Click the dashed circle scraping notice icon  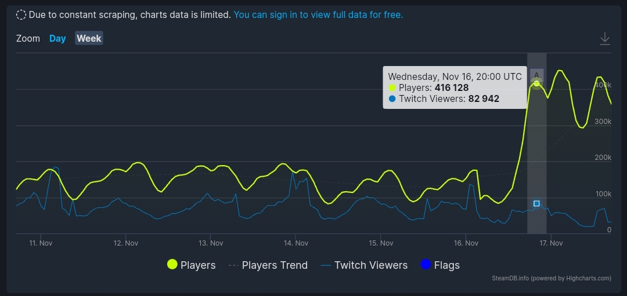click(21, 14)
